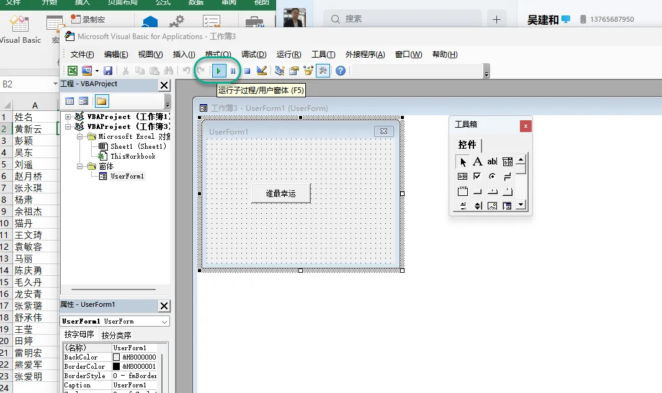Click the 搜索 search box at top
662x393 pixels.
[403, 19]
